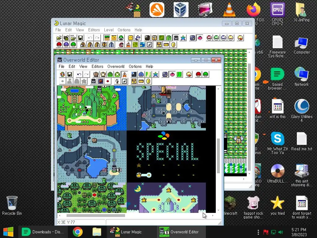
Task: Select green hill with X icon
Action: click(117, 74)
